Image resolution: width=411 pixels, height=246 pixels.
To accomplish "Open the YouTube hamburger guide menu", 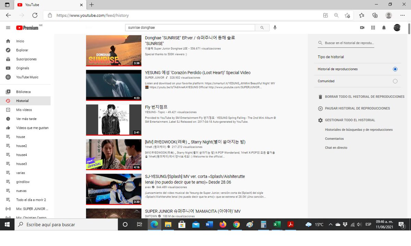I will click(8, 28).
